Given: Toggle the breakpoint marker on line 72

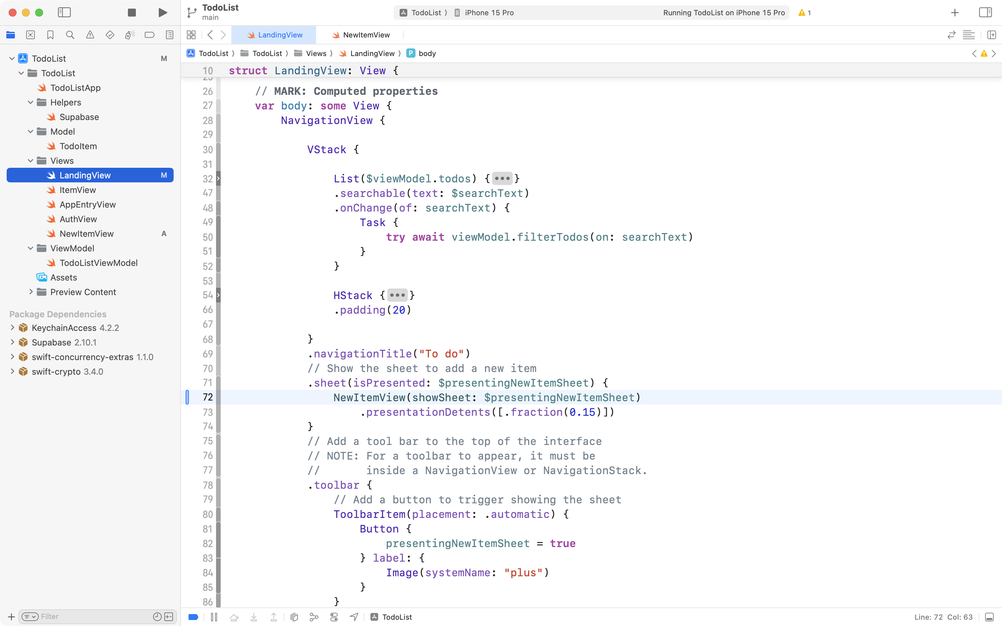Looking at the screenshot, I should pos(188,397).
